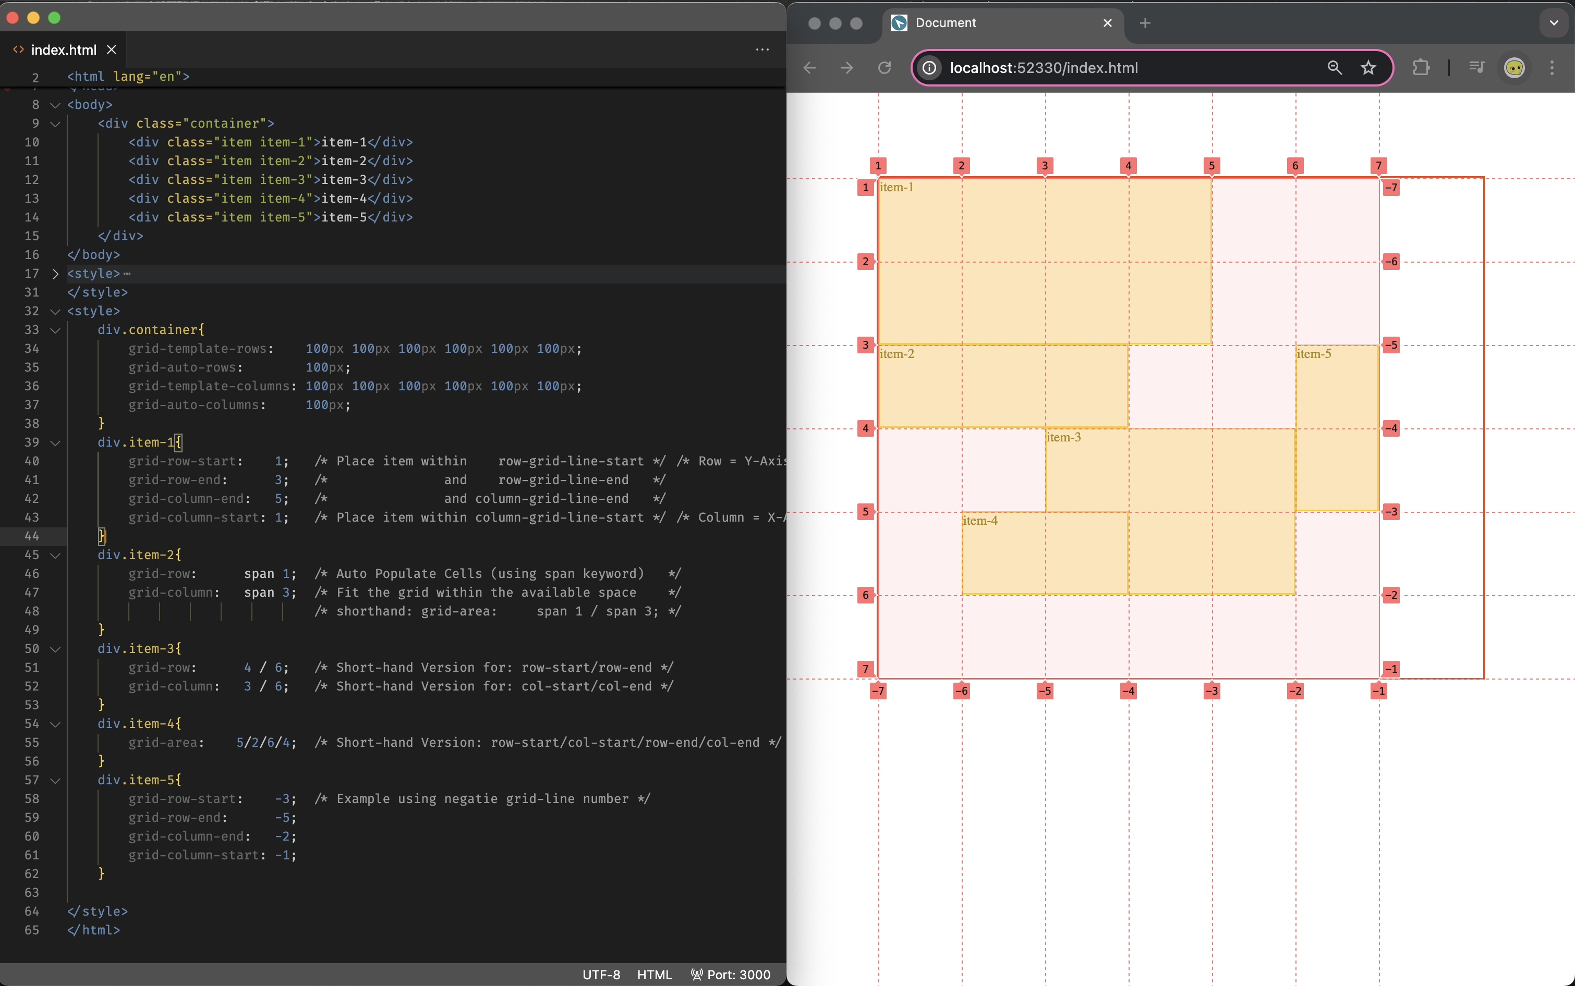
Task: Open the media control icon in browser toolbar
Action: click(x=1476, y=68)
